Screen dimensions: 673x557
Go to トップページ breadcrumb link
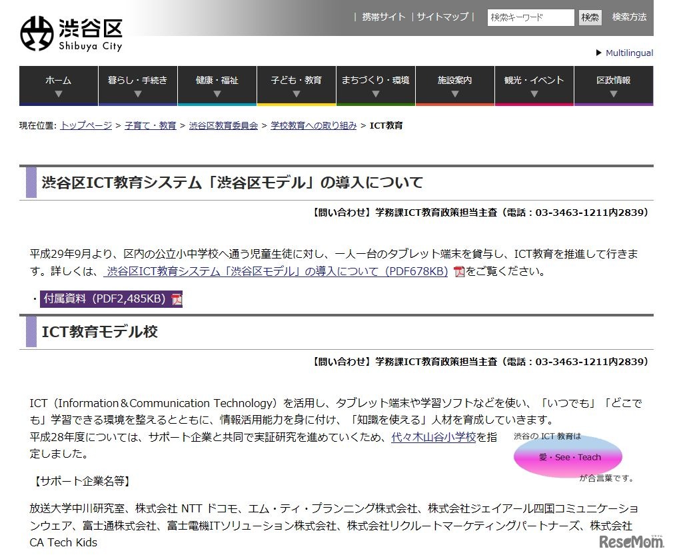[x=86, y=125]
